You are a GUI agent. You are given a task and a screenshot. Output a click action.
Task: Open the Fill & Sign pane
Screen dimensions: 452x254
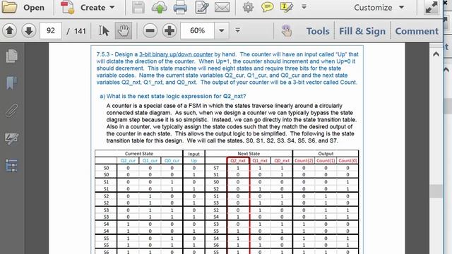[362, 31]
